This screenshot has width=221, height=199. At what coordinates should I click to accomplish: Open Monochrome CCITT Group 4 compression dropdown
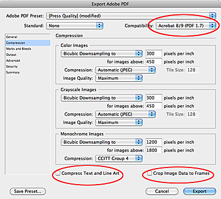pos(119,159)
